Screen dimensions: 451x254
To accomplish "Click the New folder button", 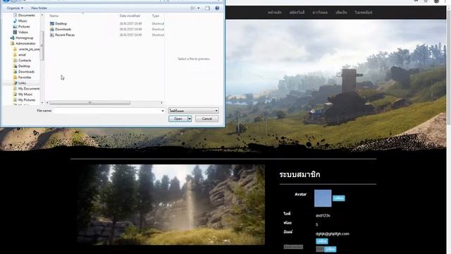I will click(x=39, y=8).
